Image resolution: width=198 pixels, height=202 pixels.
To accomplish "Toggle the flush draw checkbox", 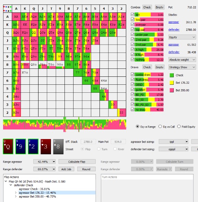I will (132, 80).
